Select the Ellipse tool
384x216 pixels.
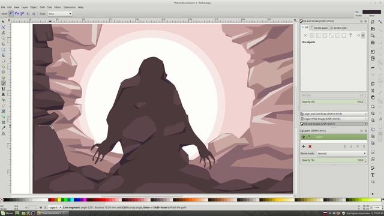click(x=3, y=61)
